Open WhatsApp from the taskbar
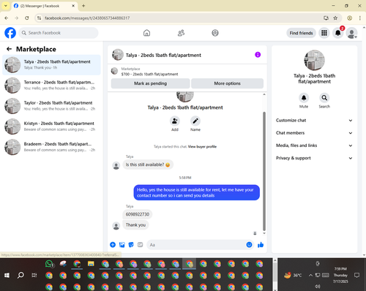 click(49, 264)
